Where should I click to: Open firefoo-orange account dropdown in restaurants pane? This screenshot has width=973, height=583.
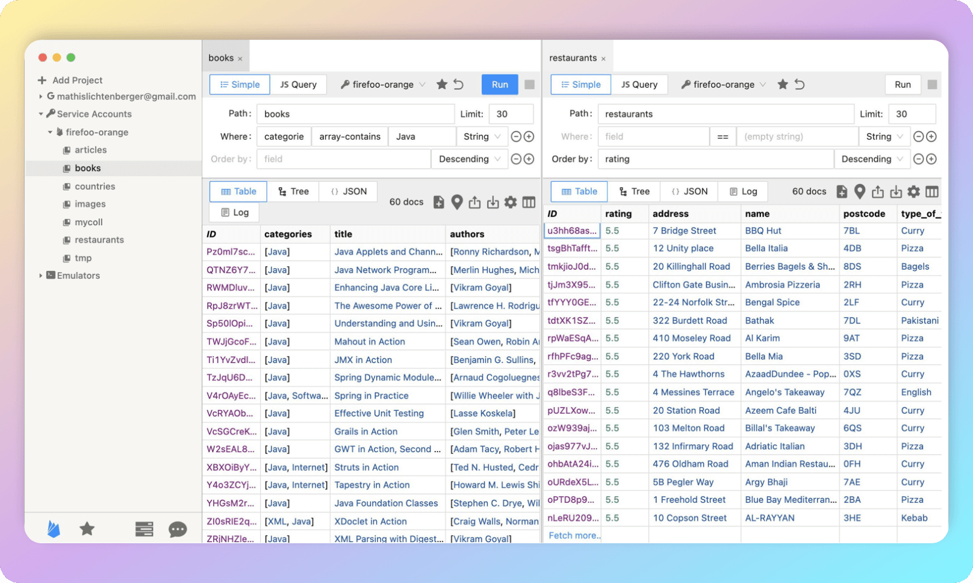coord(724,84)
